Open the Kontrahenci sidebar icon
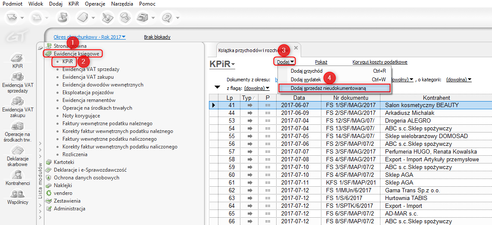The image size is (492, 225). [17, 175]
